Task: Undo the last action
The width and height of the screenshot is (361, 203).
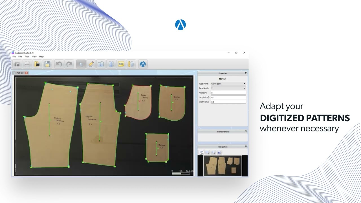Action: tap(59, 64)
